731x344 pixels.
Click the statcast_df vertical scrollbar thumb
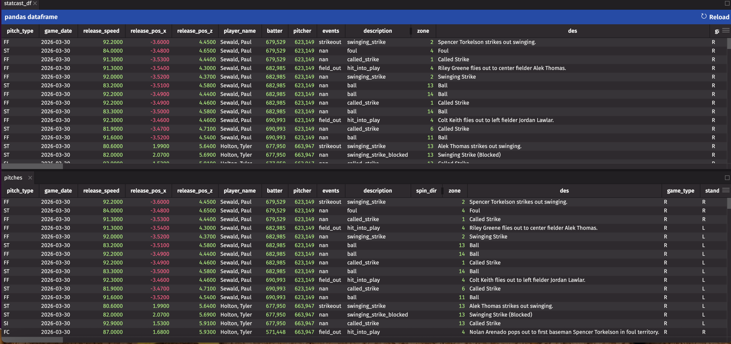click(728, 44)
